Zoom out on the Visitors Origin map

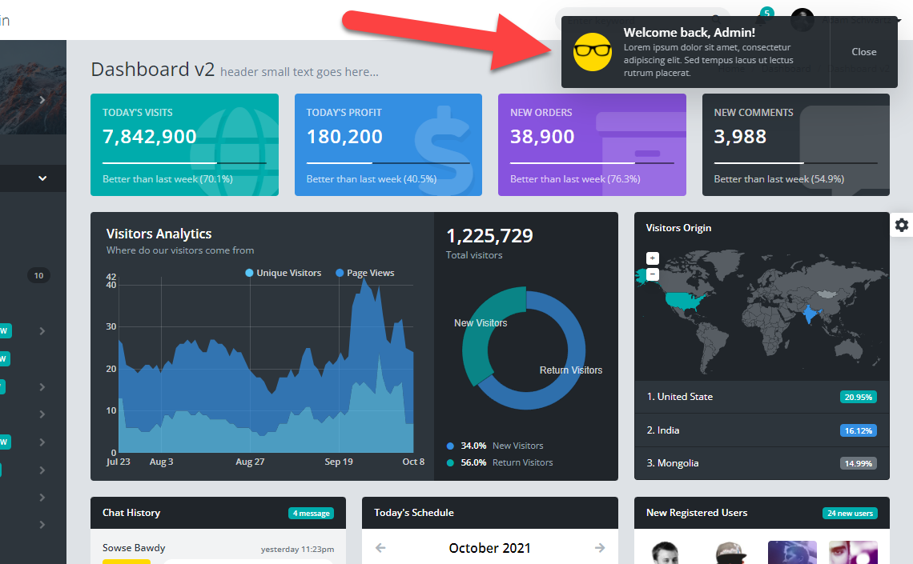[652, 274]
